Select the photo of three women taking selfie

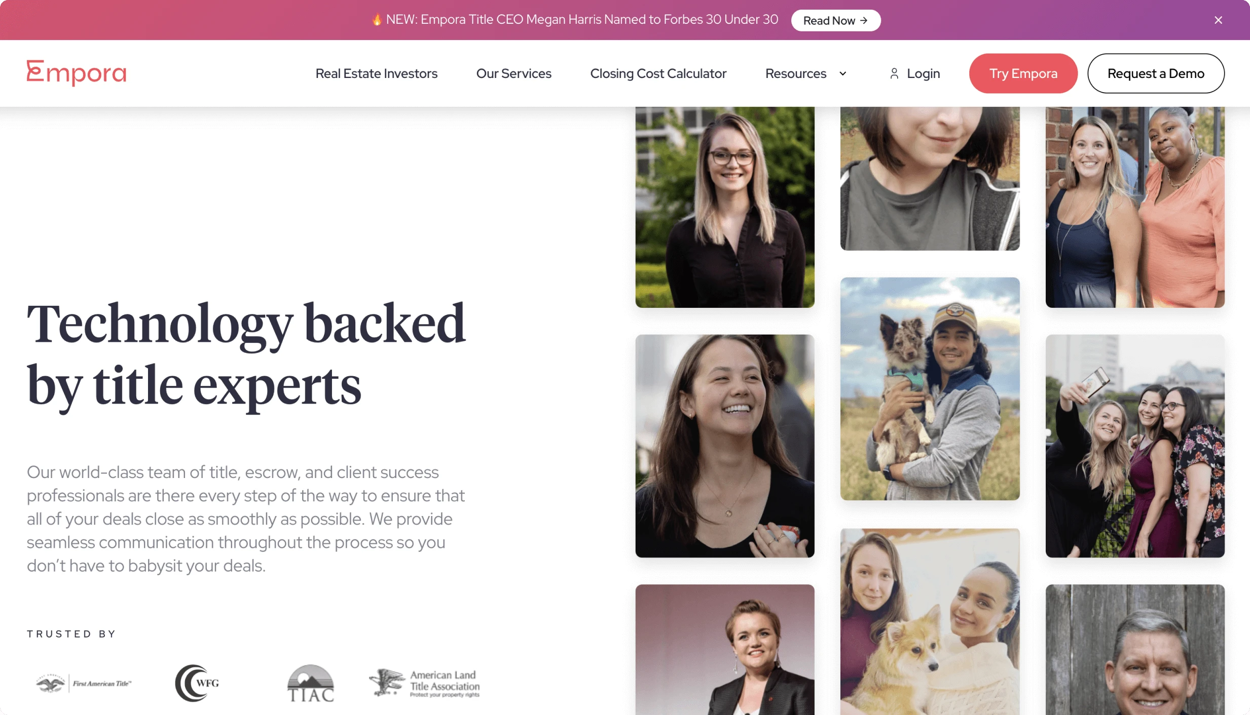coord(1134,446)
